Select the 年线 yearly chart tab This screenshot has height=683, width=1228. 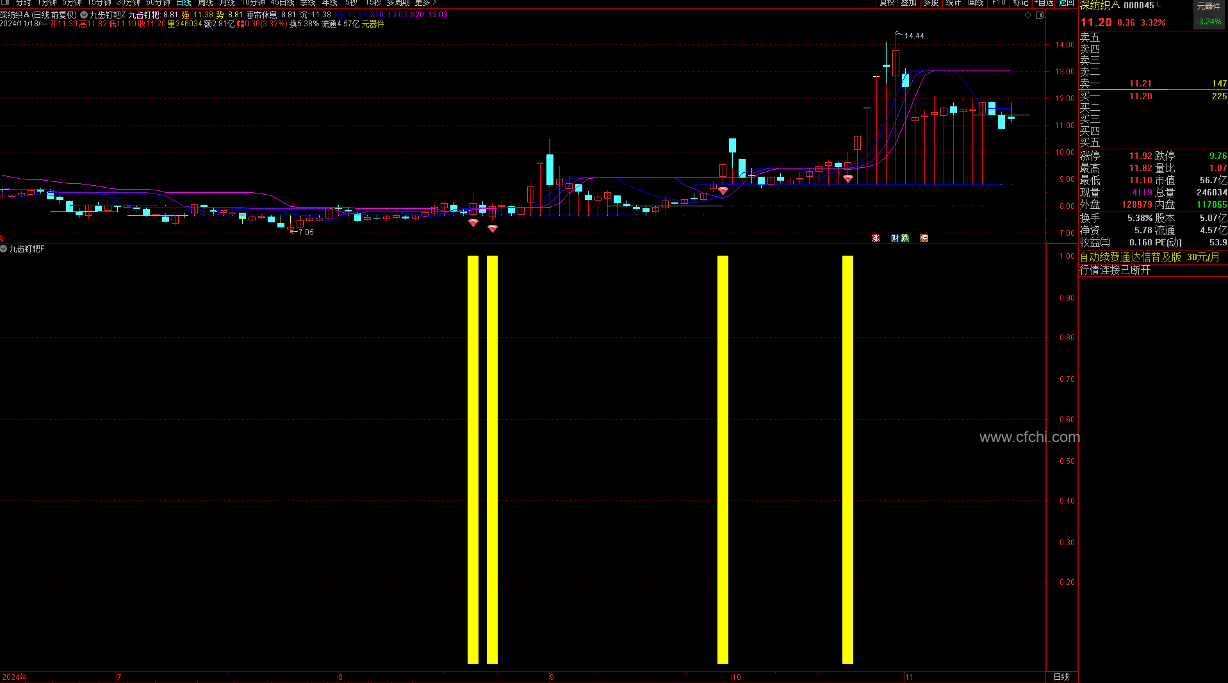[330, 3]
